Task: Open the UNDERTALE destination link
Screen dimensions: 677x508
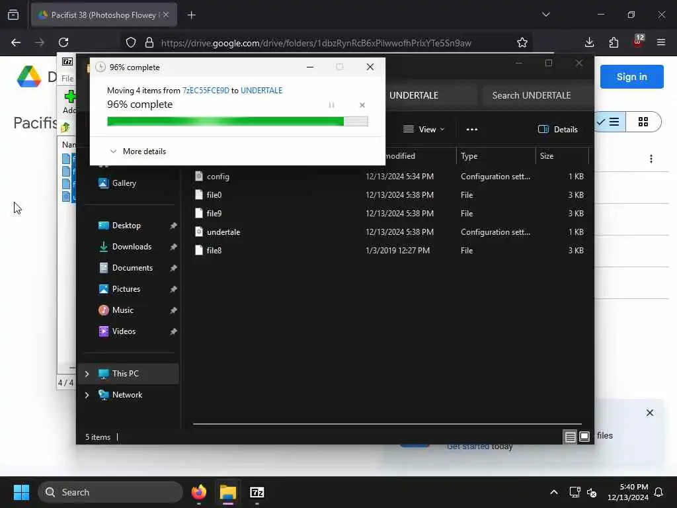Action: (x=261, y=90)
